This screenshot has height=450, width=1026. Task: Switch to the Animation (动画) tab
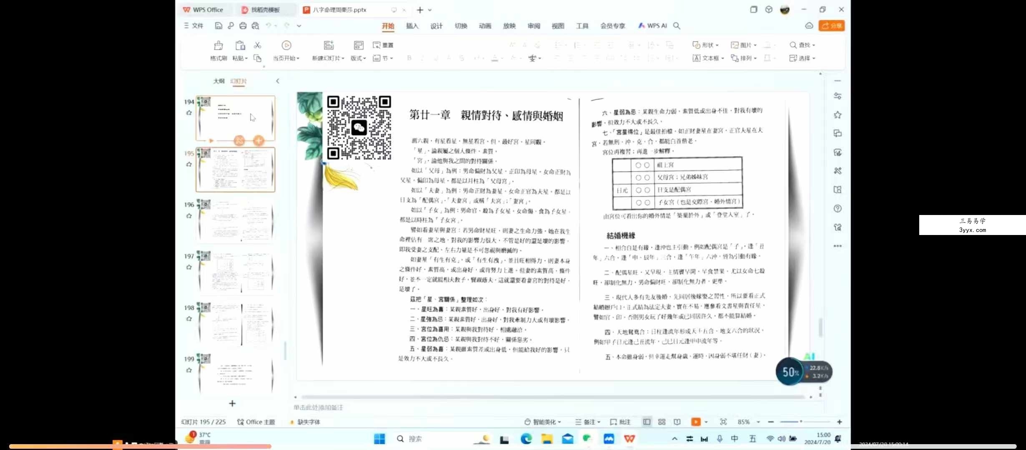tap(485, 26)
